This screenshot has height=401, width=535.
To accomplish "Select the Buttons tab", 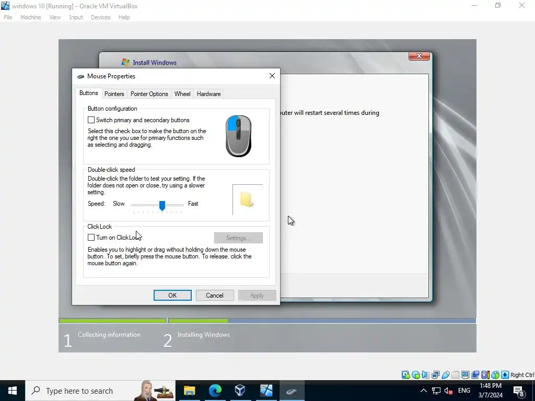I will tap(88, 93).
